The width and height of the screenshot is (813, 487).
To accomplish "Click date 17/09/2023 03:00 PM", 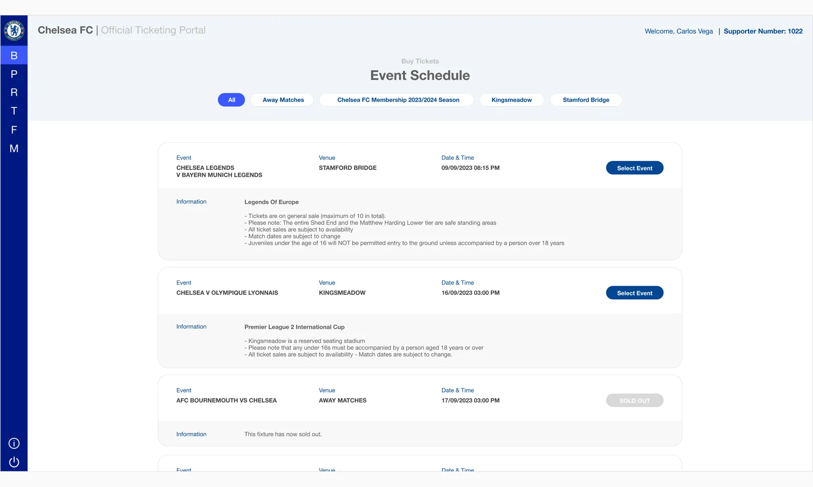I will click(x=471, y=400).
